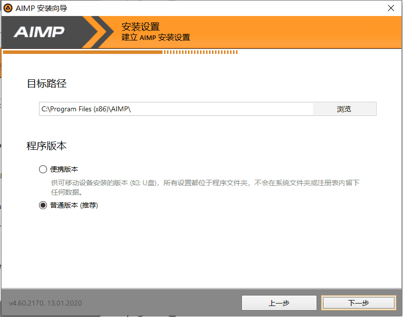Click the 浏览 browse button
Image resolution: width=403 pixels, height=317 pixels.
[x=344, y=109]
